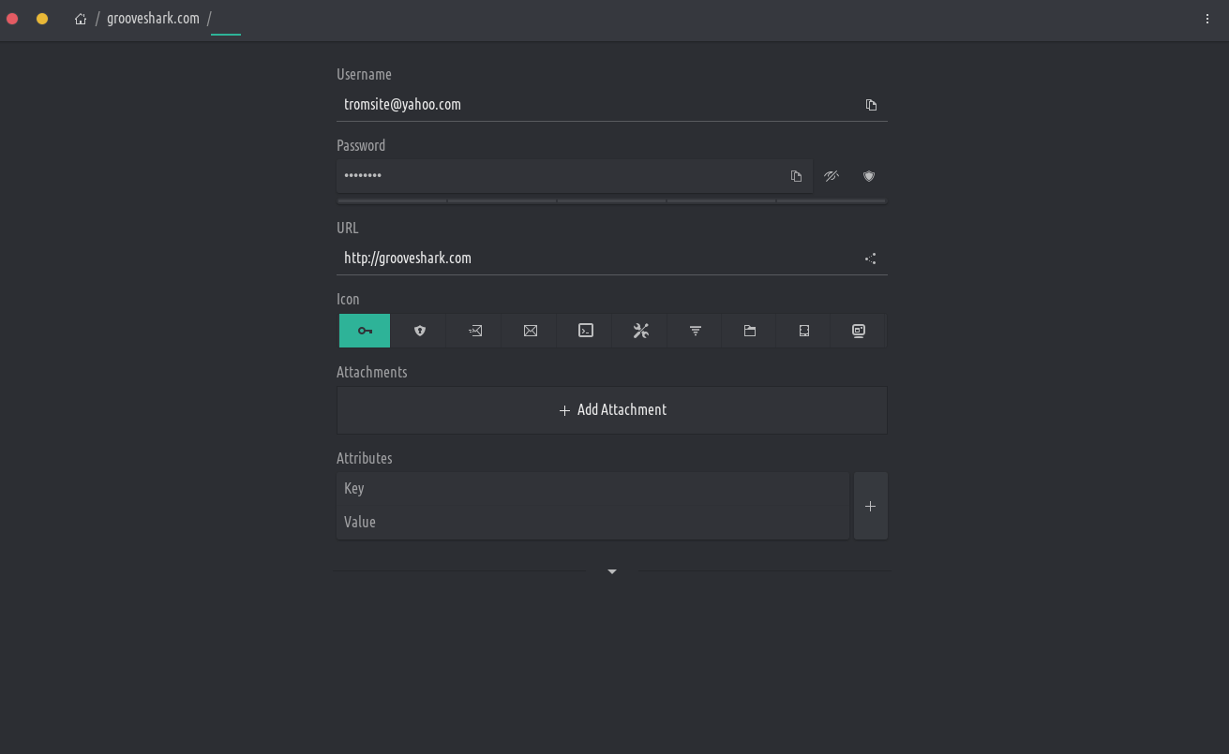Open grooveshark.com breadcrumb item

coord(153,19)
